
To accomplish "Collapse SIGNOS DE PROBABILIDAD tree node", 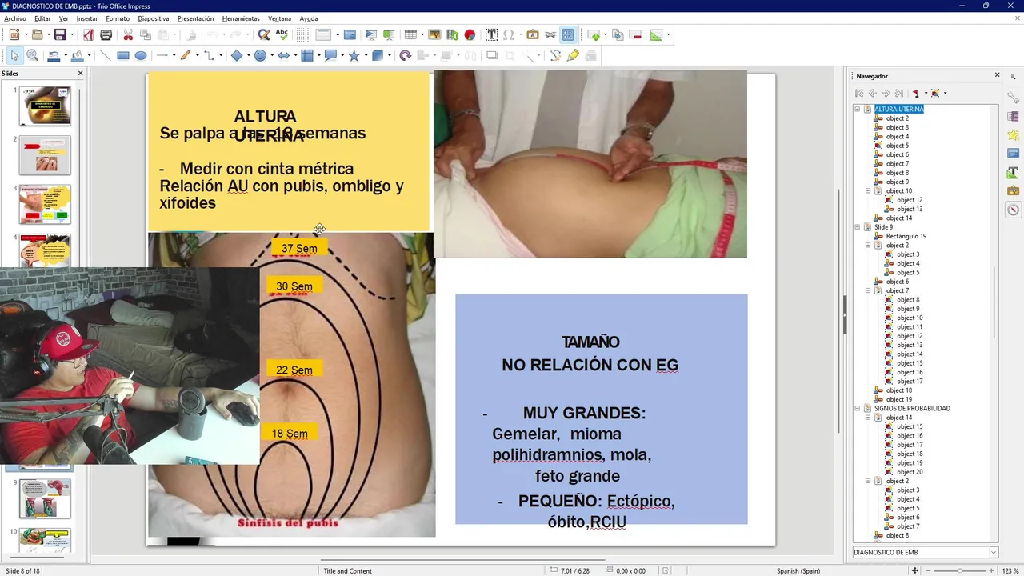I will (858, 408).
